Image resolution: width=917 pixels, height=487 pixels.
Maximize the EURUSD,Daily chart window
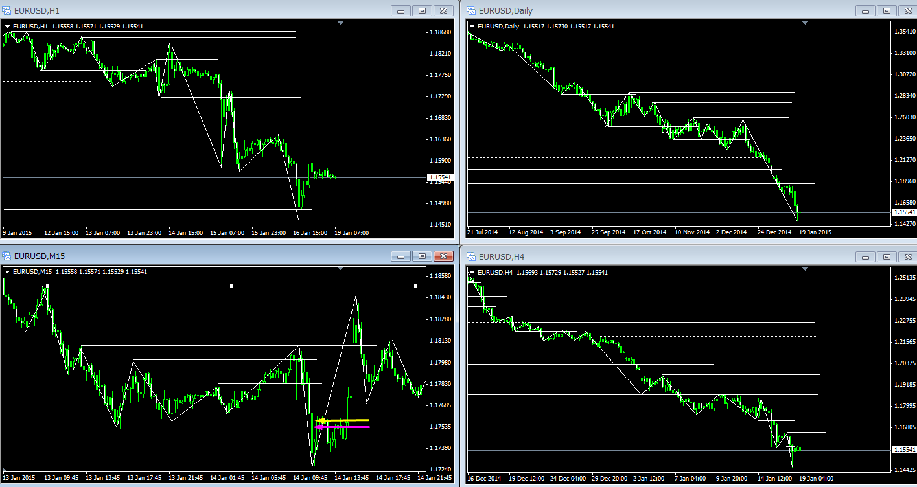click(886, 10)
